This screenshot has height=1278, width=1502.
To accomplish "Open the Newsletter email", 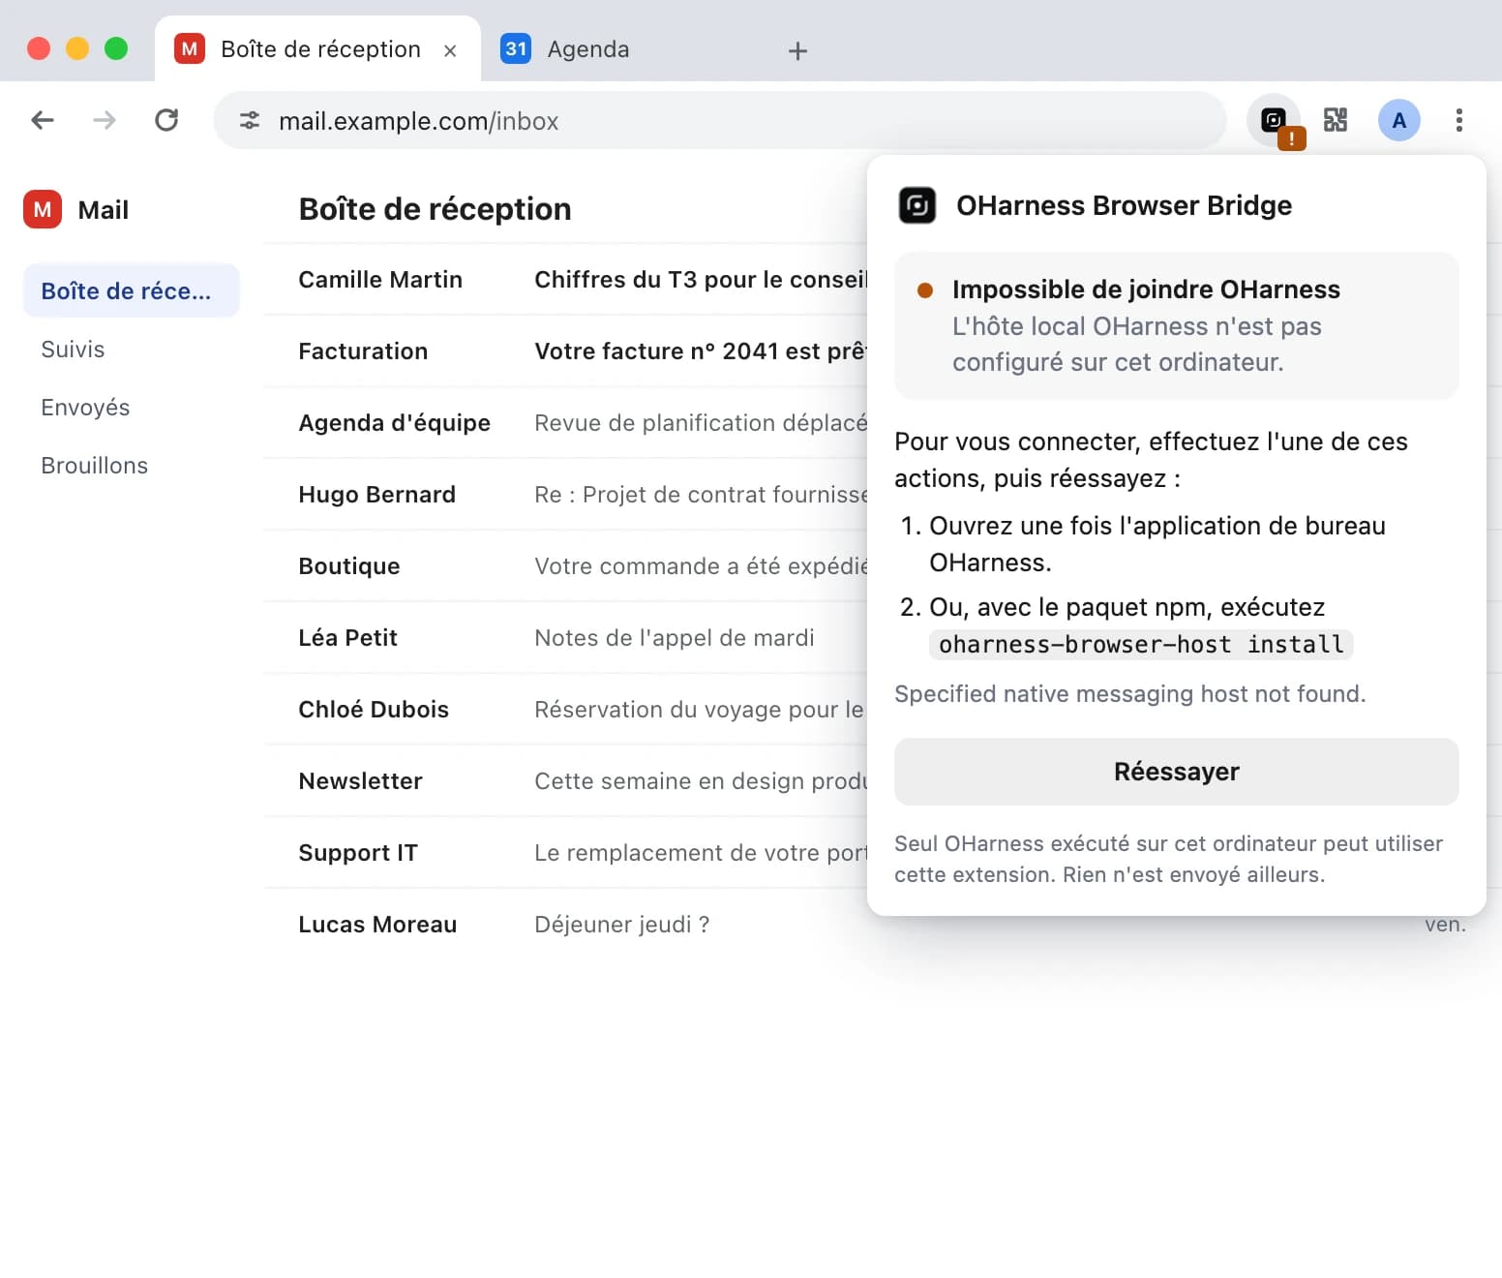I will click(565, 780).
